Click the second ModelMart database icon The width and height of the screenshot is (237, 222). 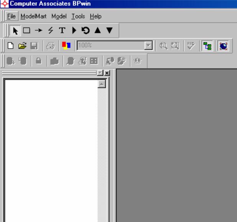pyautogui.click(x=23, y=61)
